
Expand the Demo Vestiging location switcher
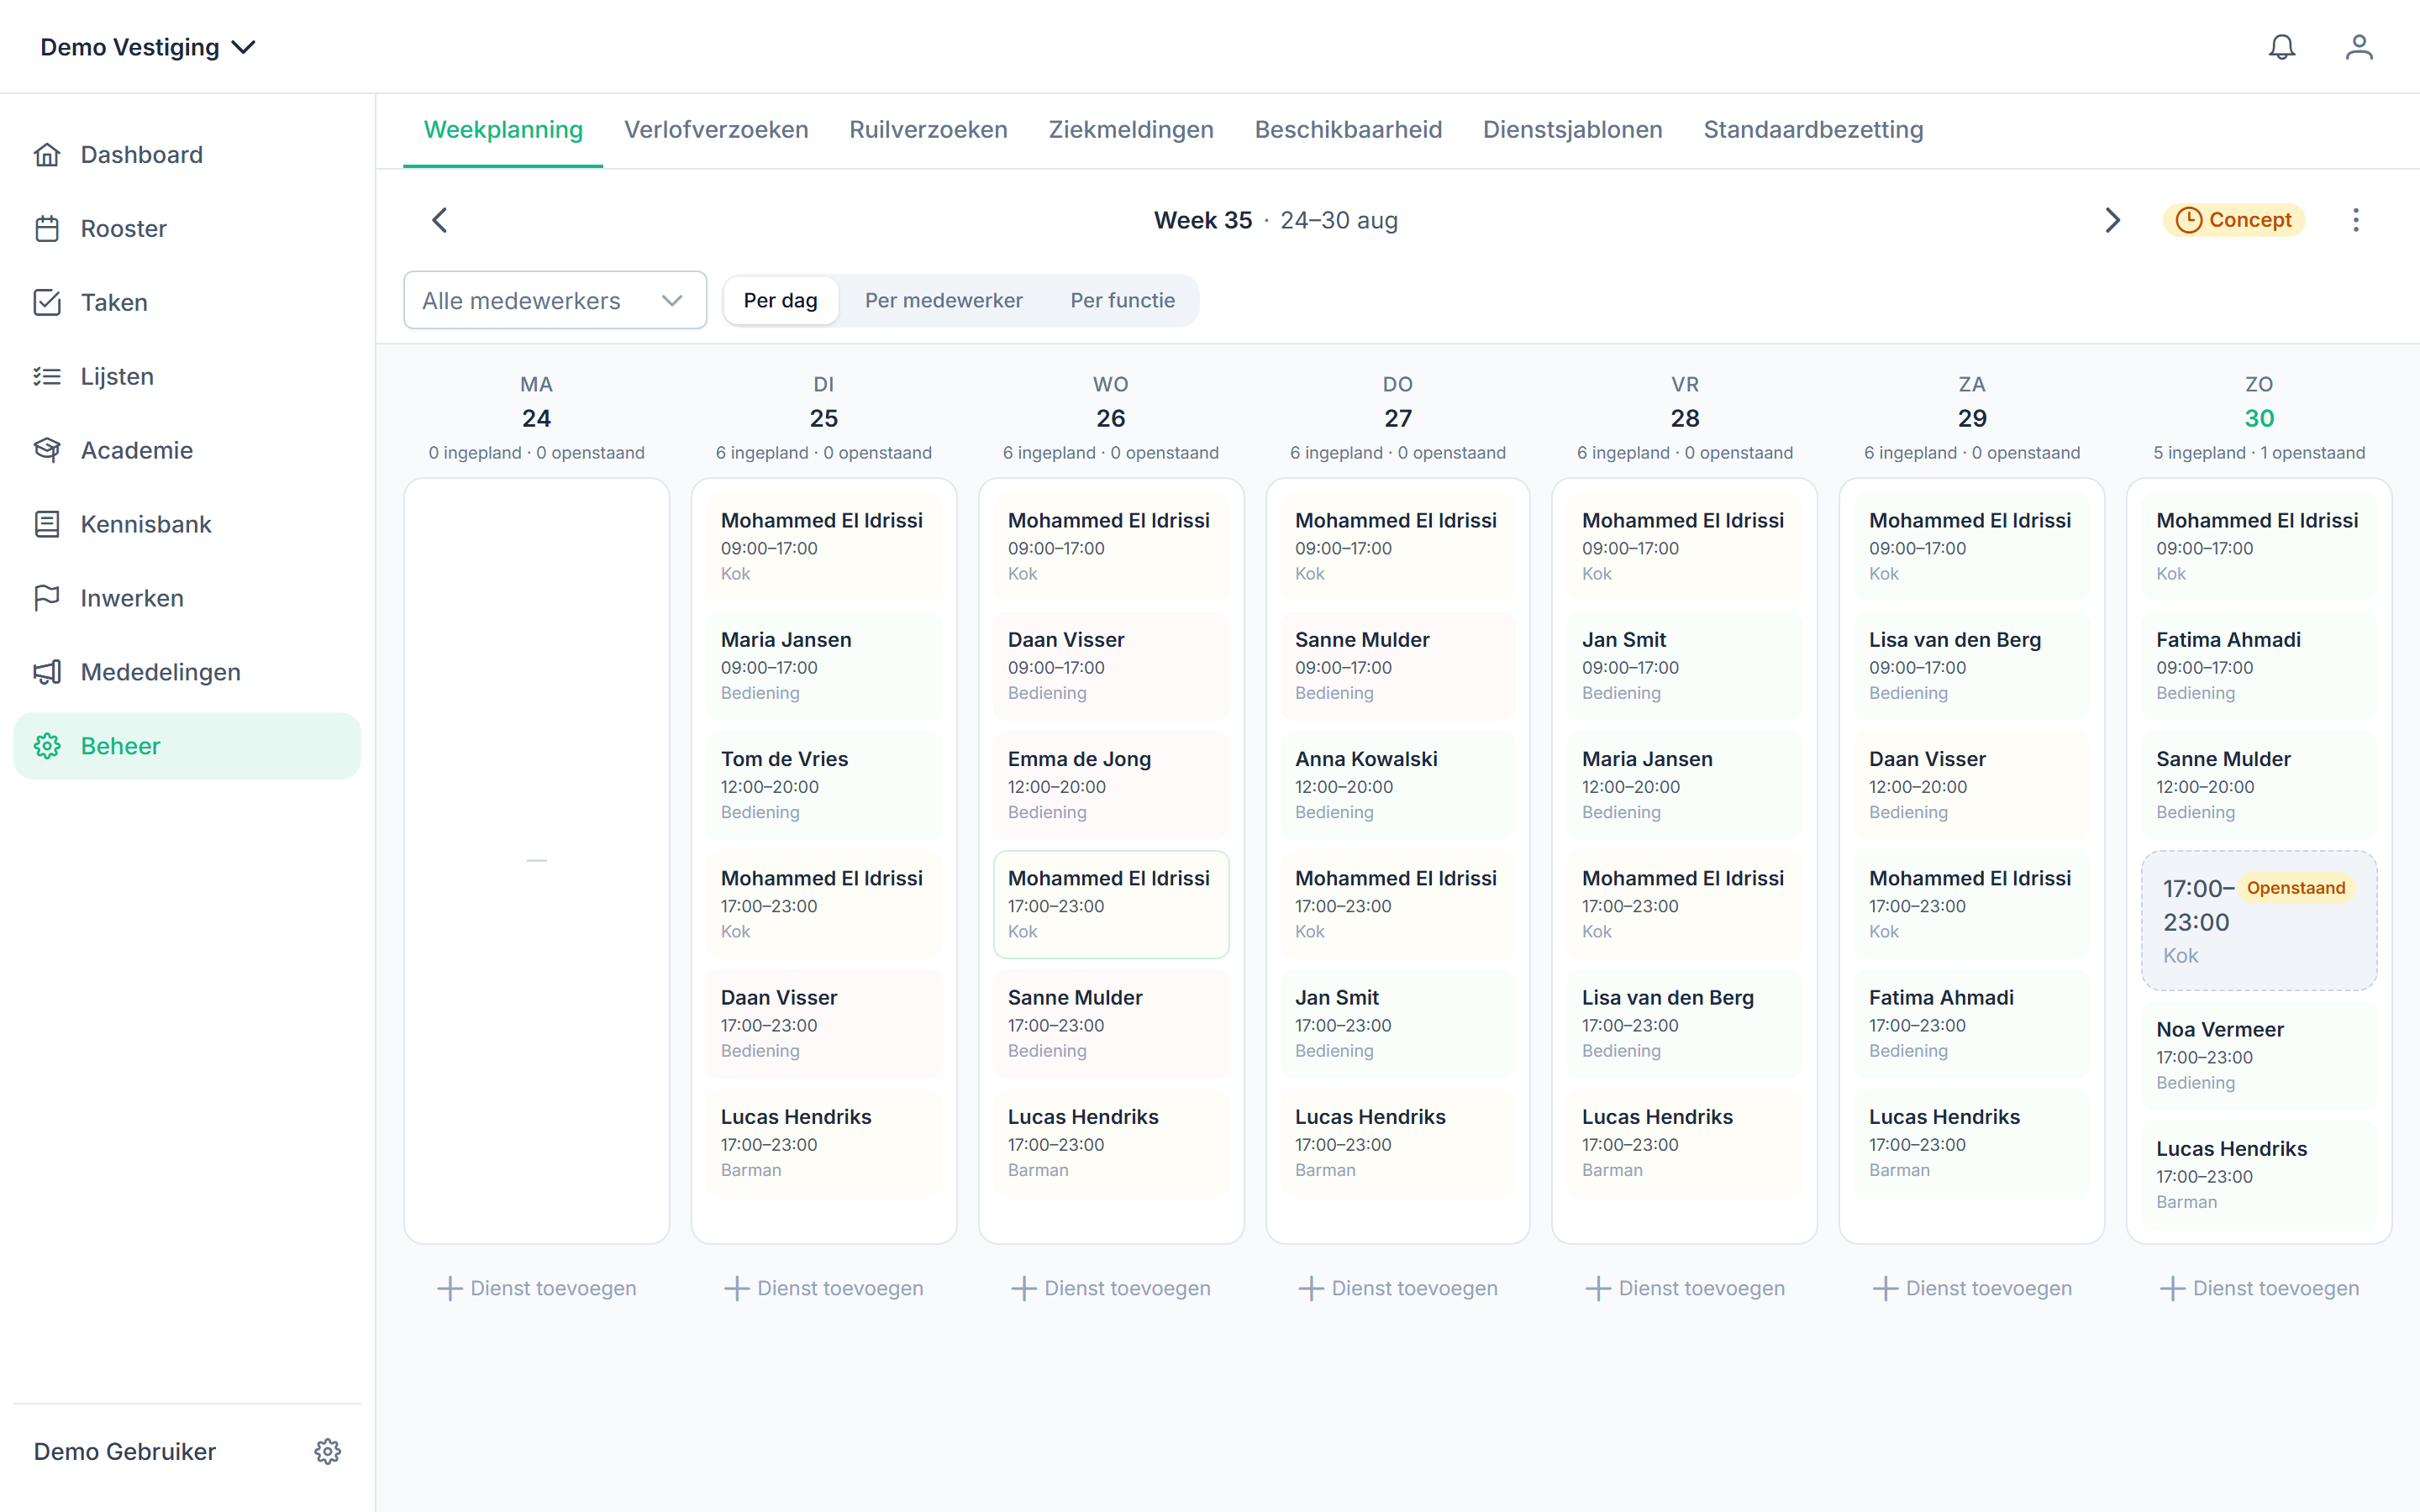(x=148, y=47)
